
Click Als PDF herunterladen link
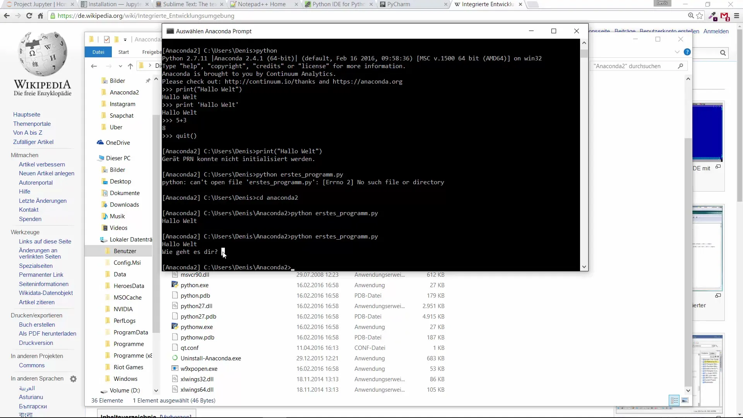pos(48,334)
